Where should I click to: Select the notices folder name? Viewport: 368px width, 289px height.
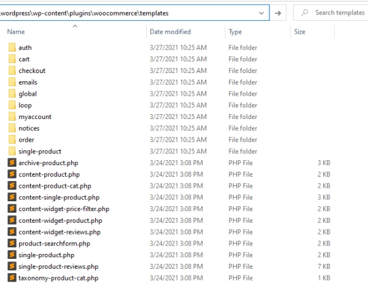[x=29, y=128]
